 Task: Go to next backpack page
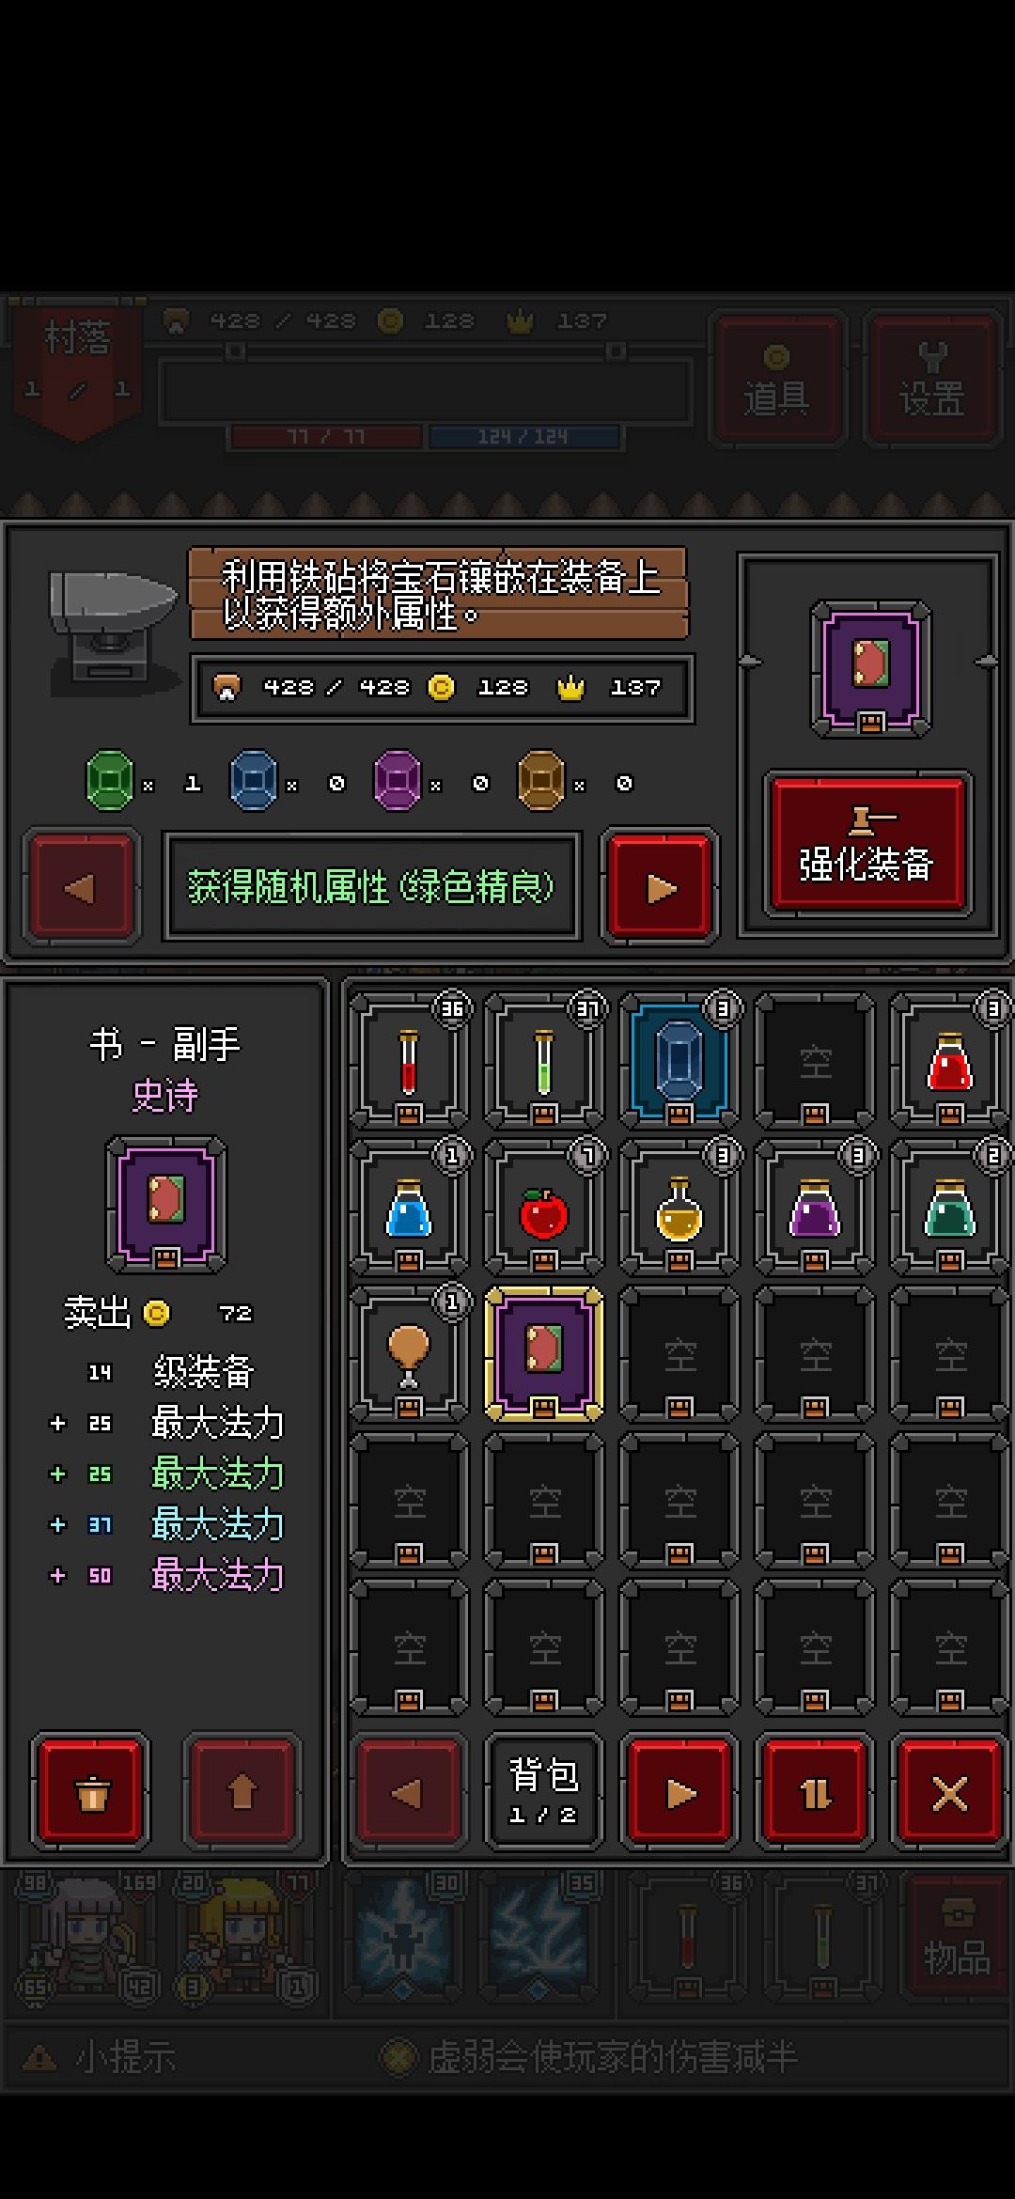coord(679,1793)
